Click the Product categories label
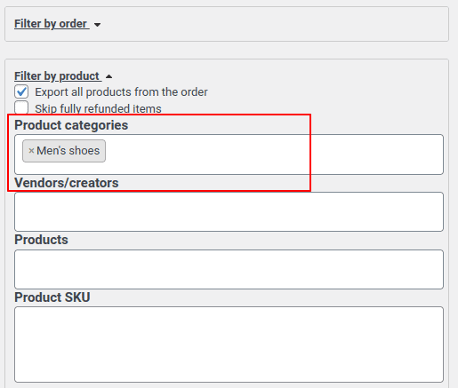Image resolution: width=458 pixels, height=388 pixels. [x=71, y=125]
